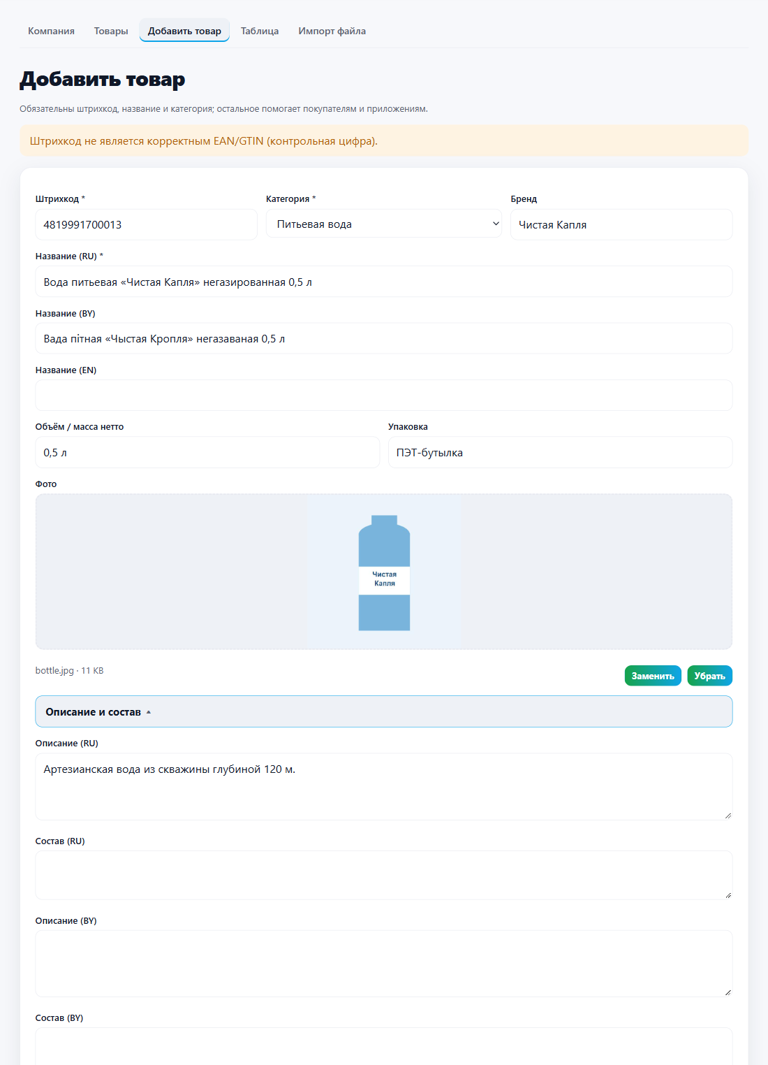The height and width of the screenshot is (1065, 768).
Task: Click the bottle photo preview
Action: (384, 572)
